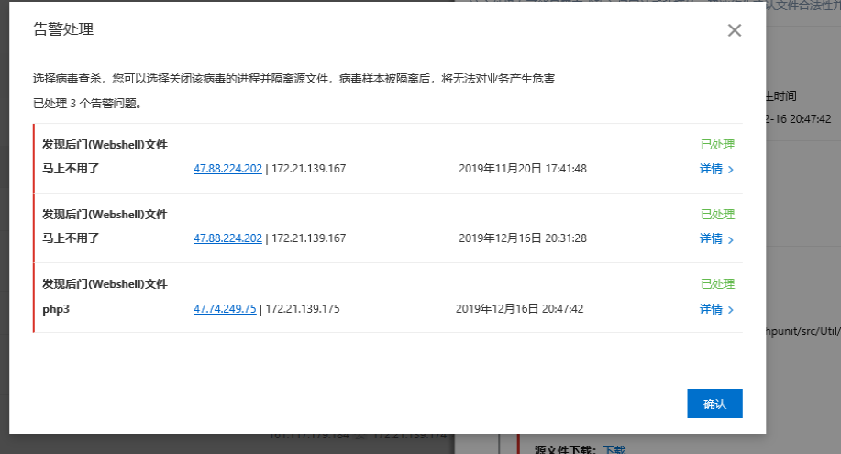Screen dimensions: 841x454
Task: Click the 已处理 status in the first alert row
Action: coord(717,144)
